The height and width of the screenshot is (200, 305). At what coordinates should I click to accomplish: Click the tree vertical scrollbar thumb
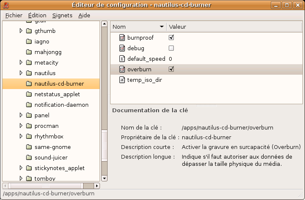[105, 145]
